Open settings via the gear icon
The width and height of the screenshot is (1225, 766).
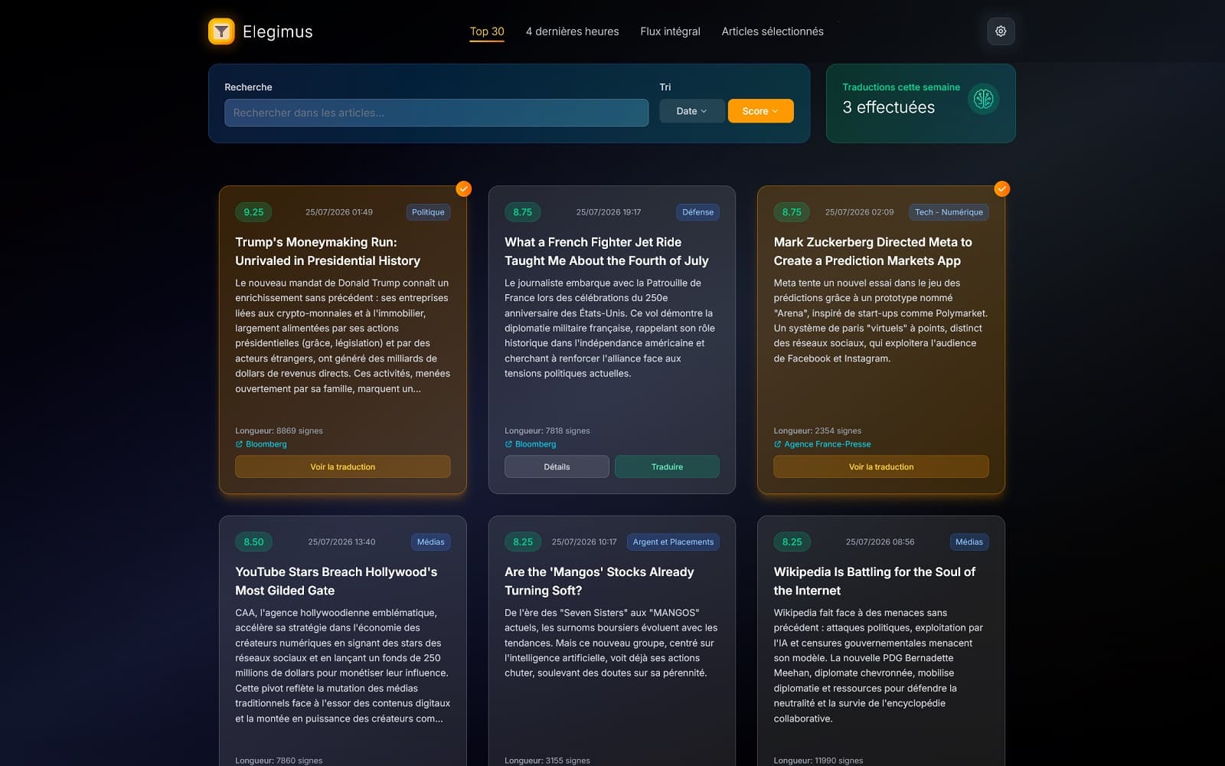[1001, 31]
